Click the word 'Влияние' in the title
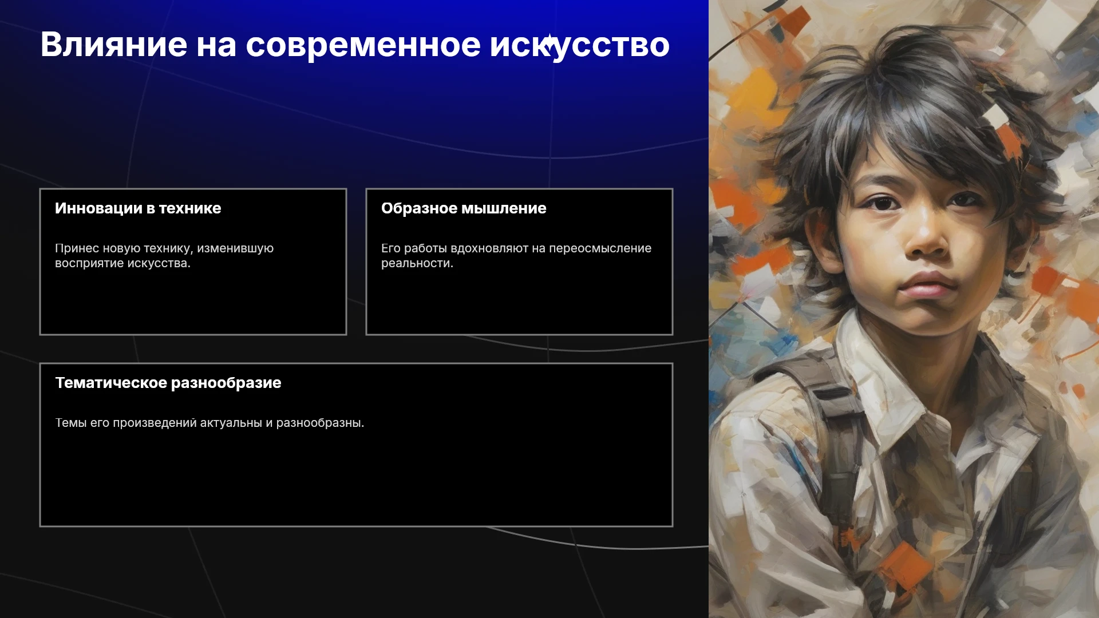Viewport: 1099px width, 618px height. click(114, 45)
